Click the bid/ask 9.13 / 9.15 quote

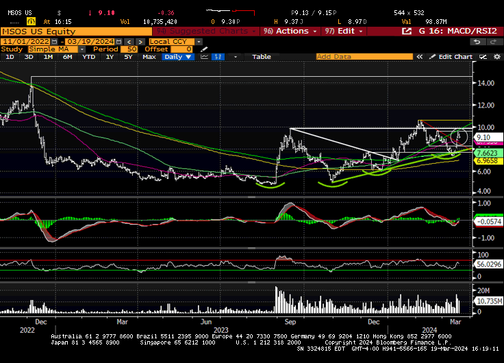pyautogui.click(x=314, y=12)
